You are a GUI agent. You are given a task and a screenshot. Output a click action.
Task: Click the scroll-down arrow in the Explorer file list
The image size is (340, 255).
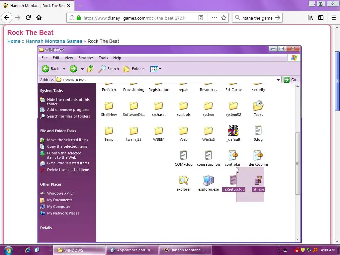coord(297,239)
